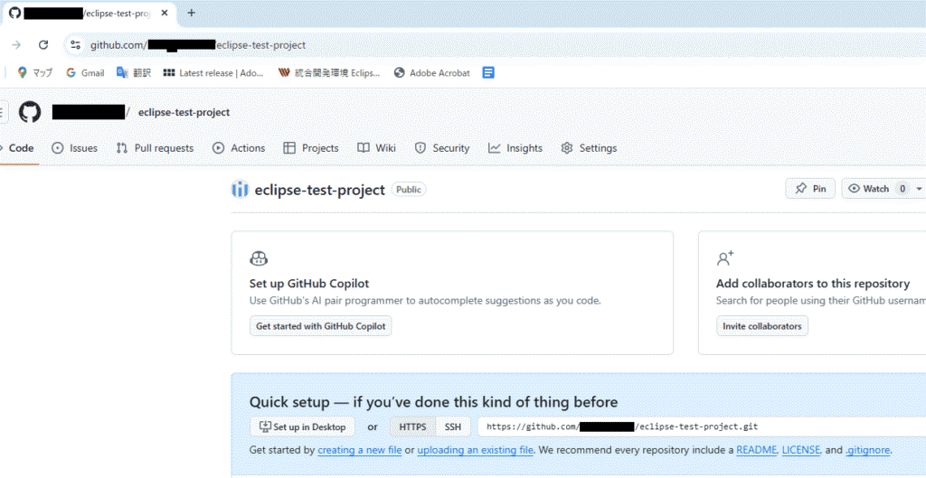
Task: Follow the 'creating a new file' link
Action: 360,450
